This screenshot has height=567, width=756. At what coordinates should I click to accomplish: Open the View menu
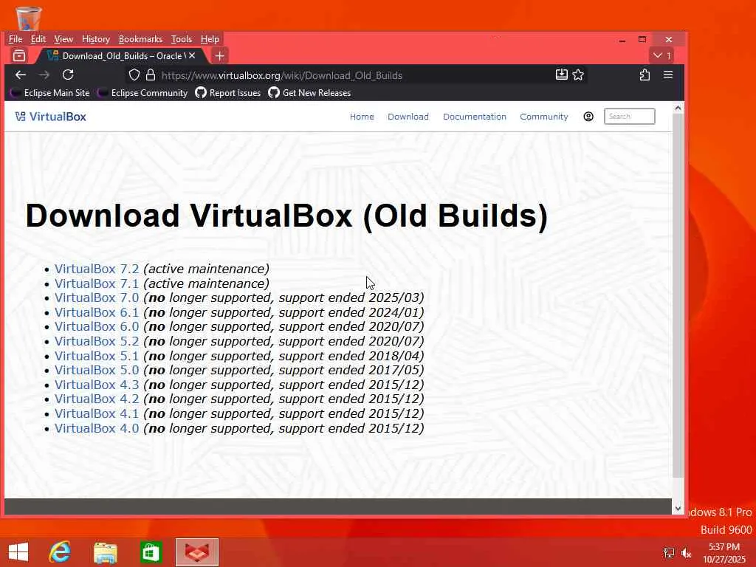63,39
